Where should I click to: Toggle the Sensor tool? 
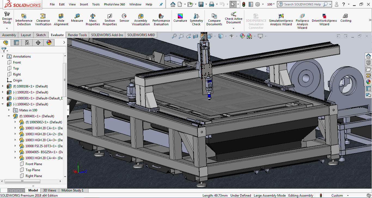point(124,16)
